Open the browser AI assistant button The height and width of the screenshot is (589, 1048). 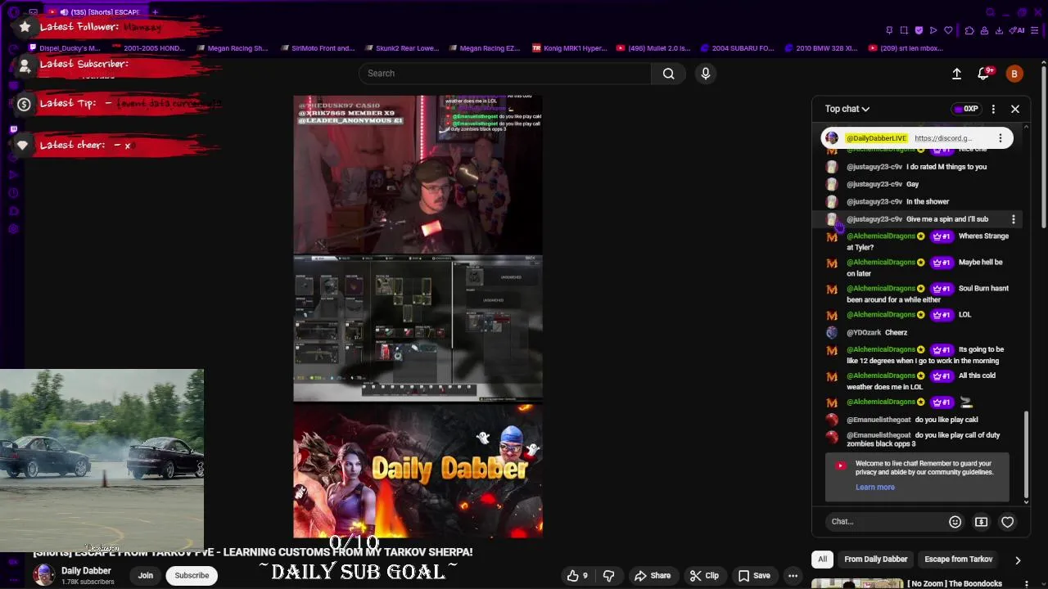tap(1018, 30)
